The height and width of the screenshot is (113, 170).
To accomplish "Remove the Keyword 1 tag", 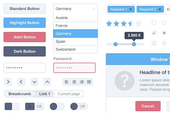I will point(131,9).
